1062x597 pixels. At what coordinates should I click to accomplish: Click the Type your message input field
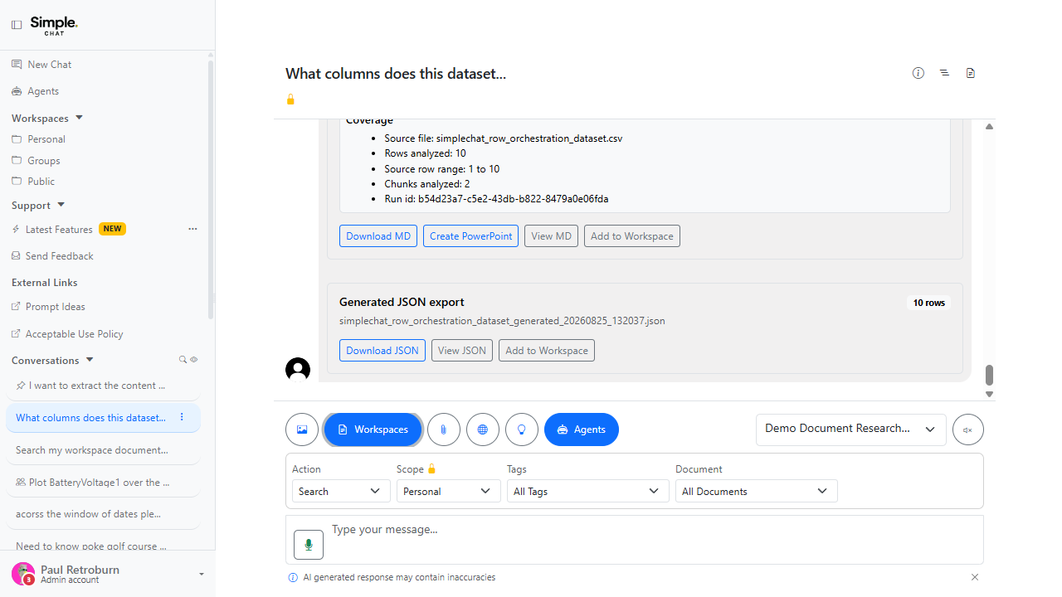(x=635, y=540)
